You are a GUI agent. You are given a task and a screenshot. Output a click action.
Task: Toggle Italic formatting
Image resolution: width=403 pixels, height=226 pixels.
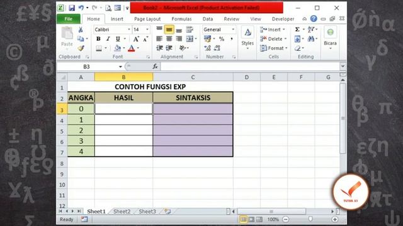pyautogui.click(x=108, y=39)
